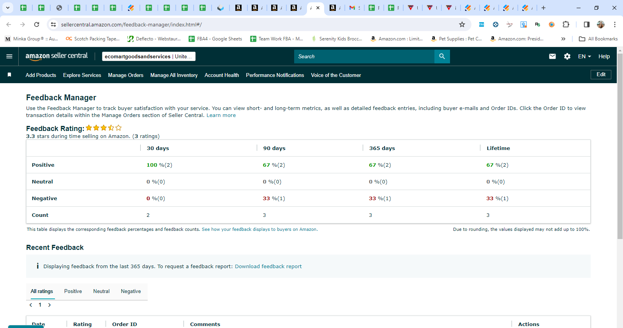Open the Chrome profile avatar
The image size is (623, 328).
point(601,24)
